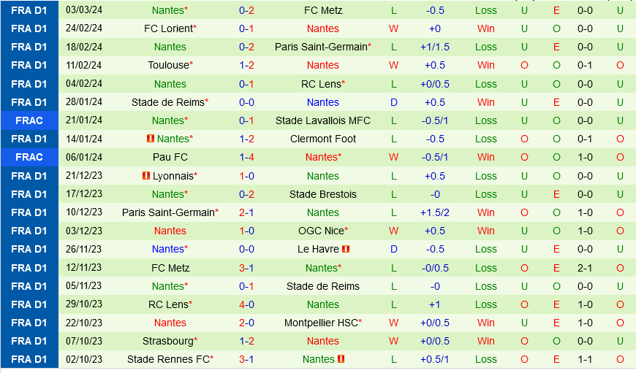Open the OGC Nice team link
Screen dimensions: 636x373
(x=320, y=231)
